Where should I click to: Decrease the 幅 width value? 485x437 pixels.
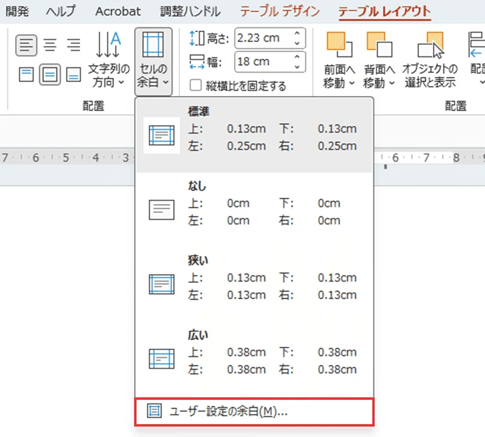pos(297,67)
